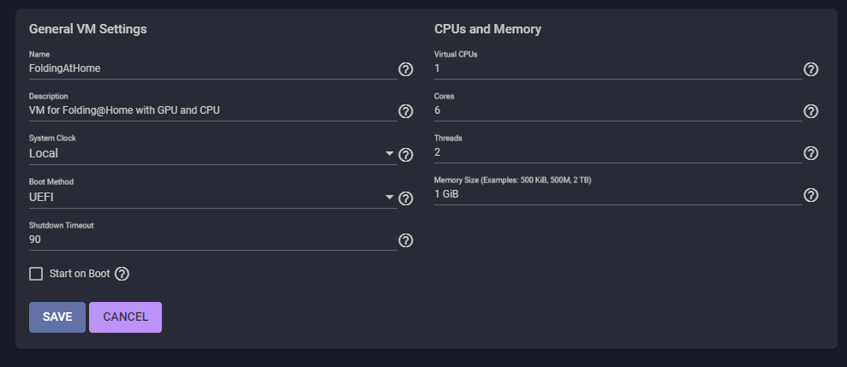Image resolution: width=847 pixels, height=367 pixels.
Task: Click help icon beside Boot Method
Action: point(406,198)
